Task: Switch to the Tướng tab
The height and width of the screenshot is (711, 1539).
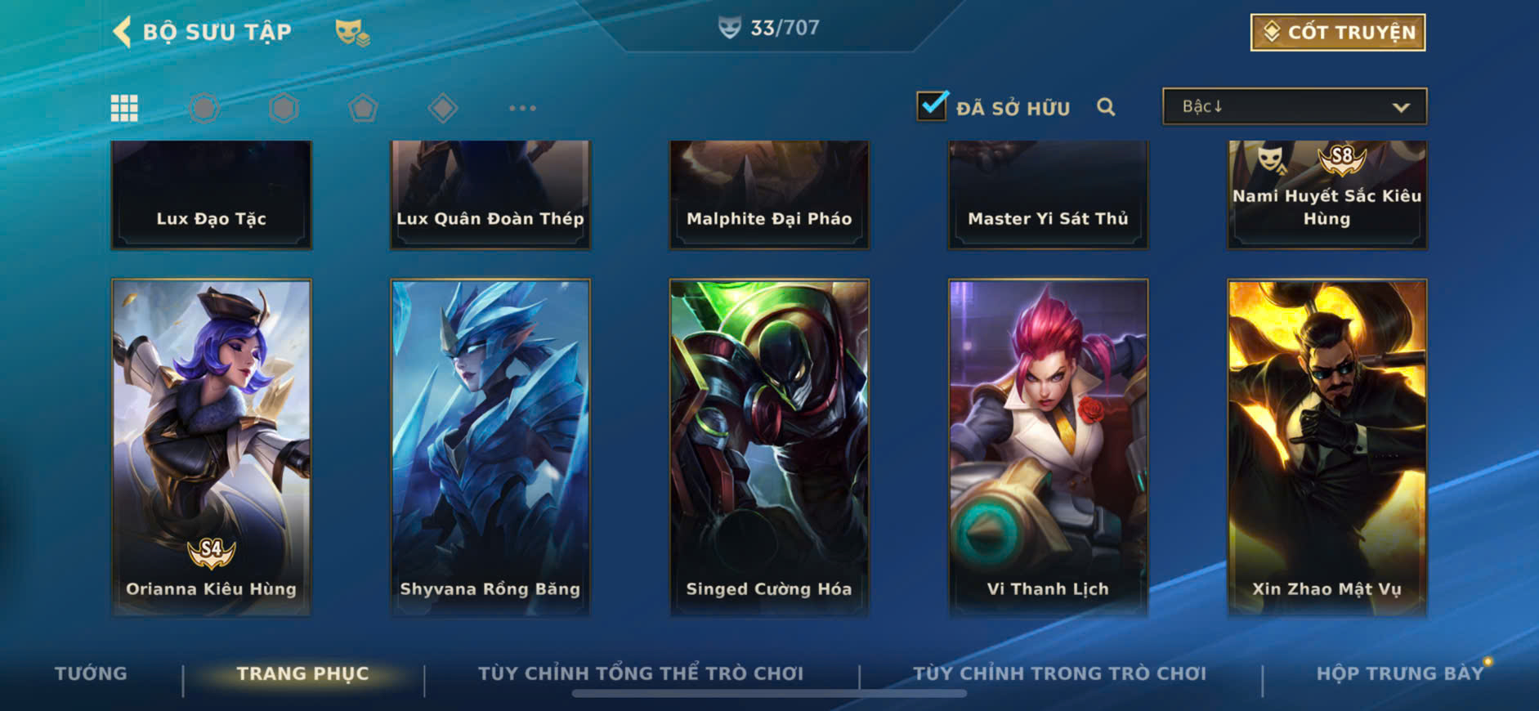Action: point(91,673)
